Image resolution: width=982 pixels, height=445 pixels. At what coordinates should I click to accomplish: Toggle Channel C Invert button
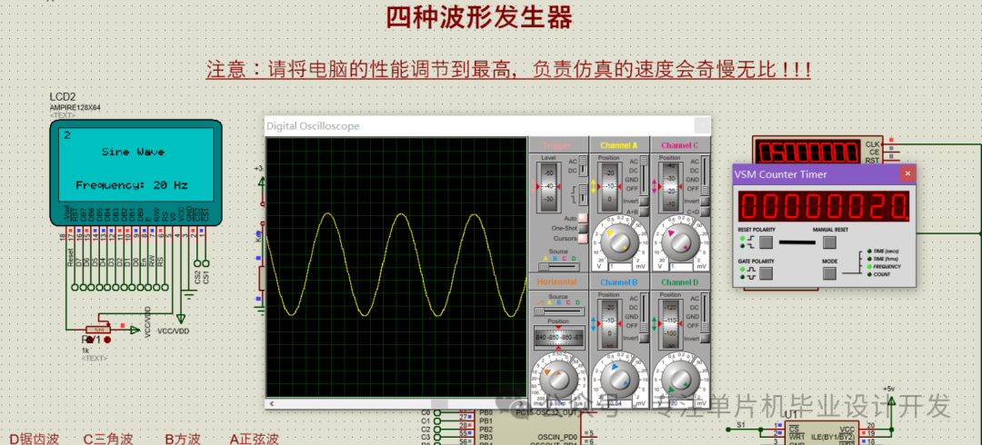point(706,201)
